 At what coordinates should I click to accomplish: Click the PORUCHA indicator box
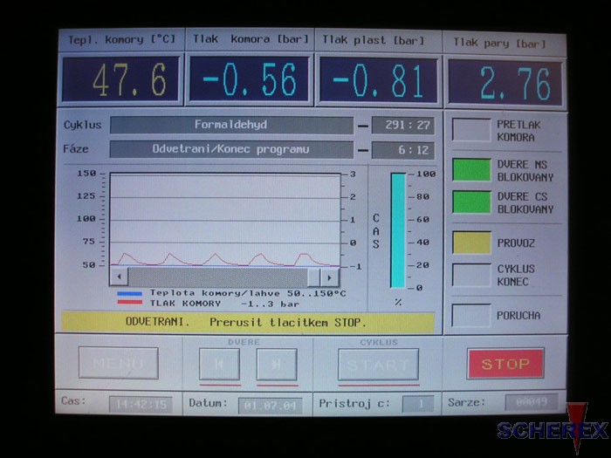tap(470, 315)
